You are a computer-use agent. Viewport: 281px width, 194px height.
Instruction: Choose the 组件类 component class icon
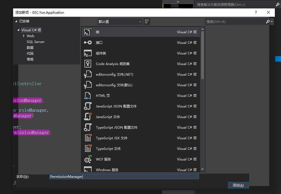point(88,53)
